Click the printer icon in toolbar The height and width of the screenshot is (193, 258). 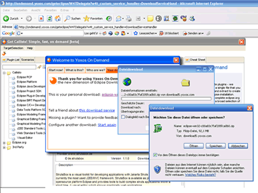coord(129,19)
